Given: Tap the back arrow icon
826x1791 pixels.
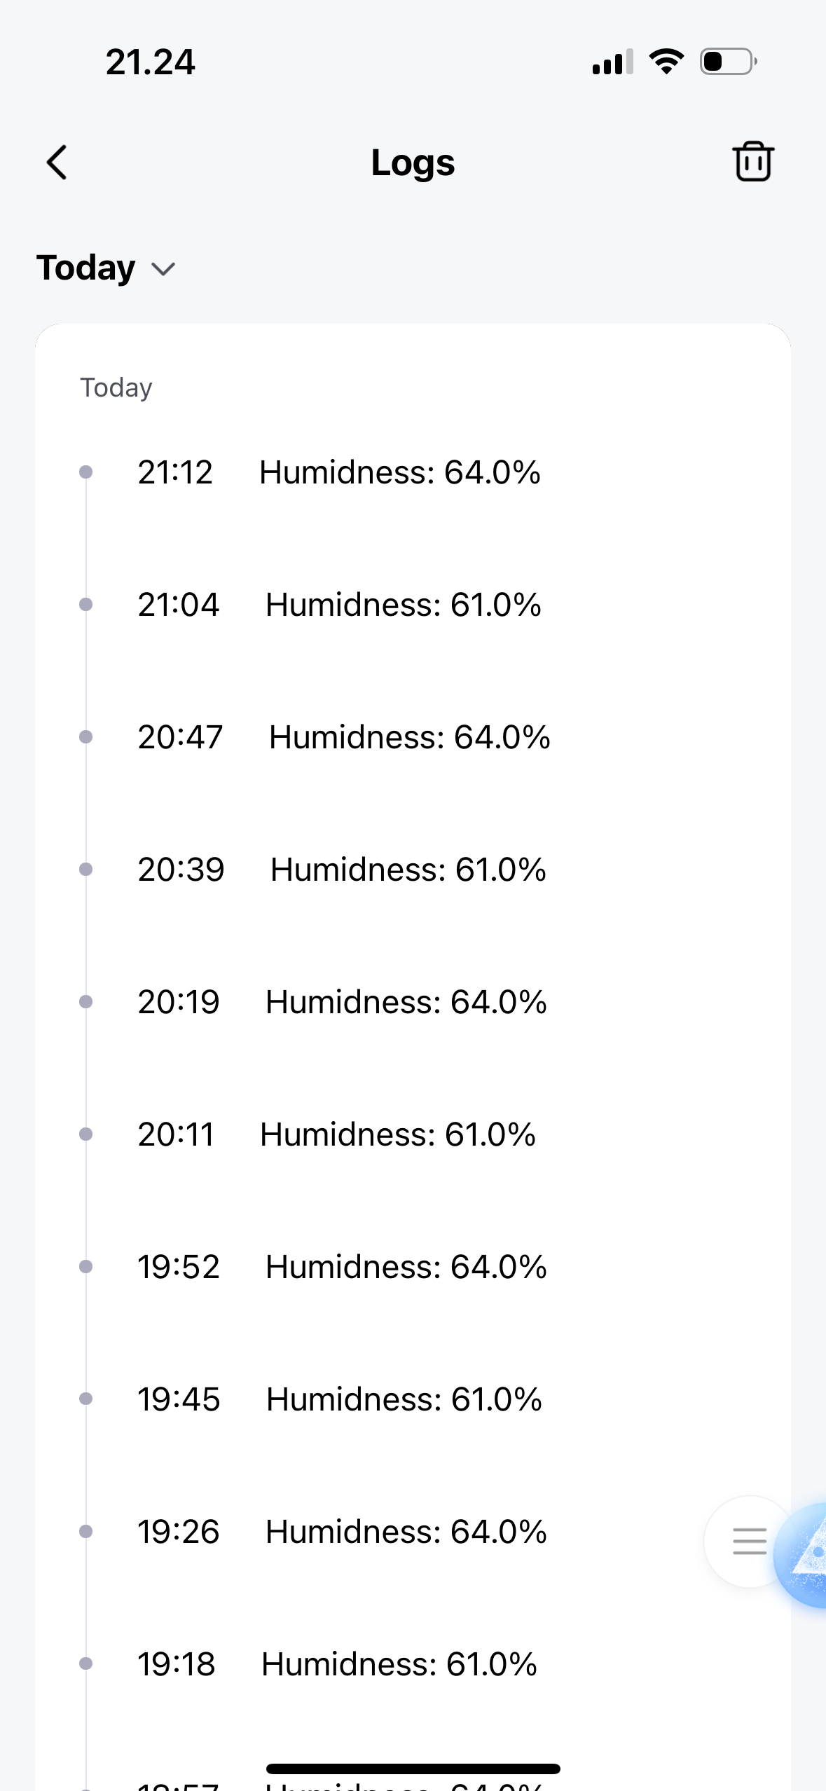Looking at the screenshot, I should coord(57,163).
